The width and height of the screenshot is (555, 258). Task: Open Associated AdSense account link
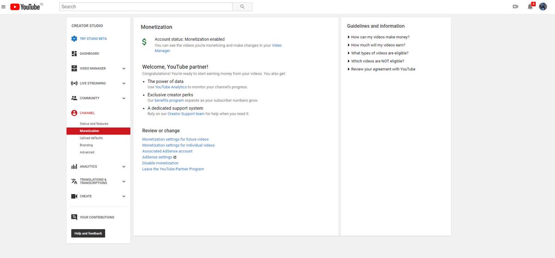(x=167, y=151)
